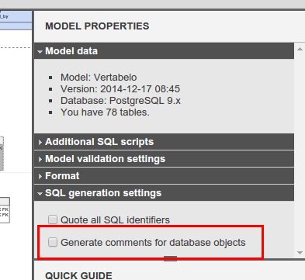Select the MODEL PROPERTIES heading
This screenshot has height=280, width=305.
(97, 26)
